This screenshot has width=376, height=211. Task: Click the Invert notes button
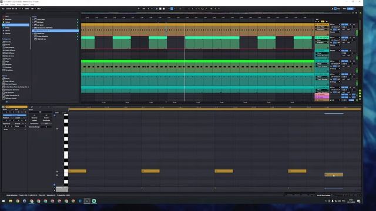pos(46,118)
